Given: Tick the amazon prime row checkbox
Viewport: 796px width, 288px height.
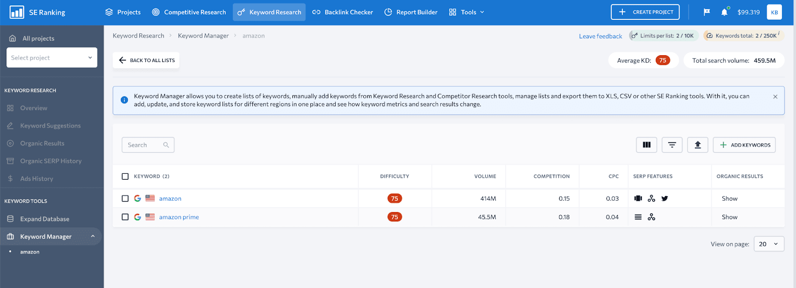Looking at the screenshot, I should click(125, 217).
